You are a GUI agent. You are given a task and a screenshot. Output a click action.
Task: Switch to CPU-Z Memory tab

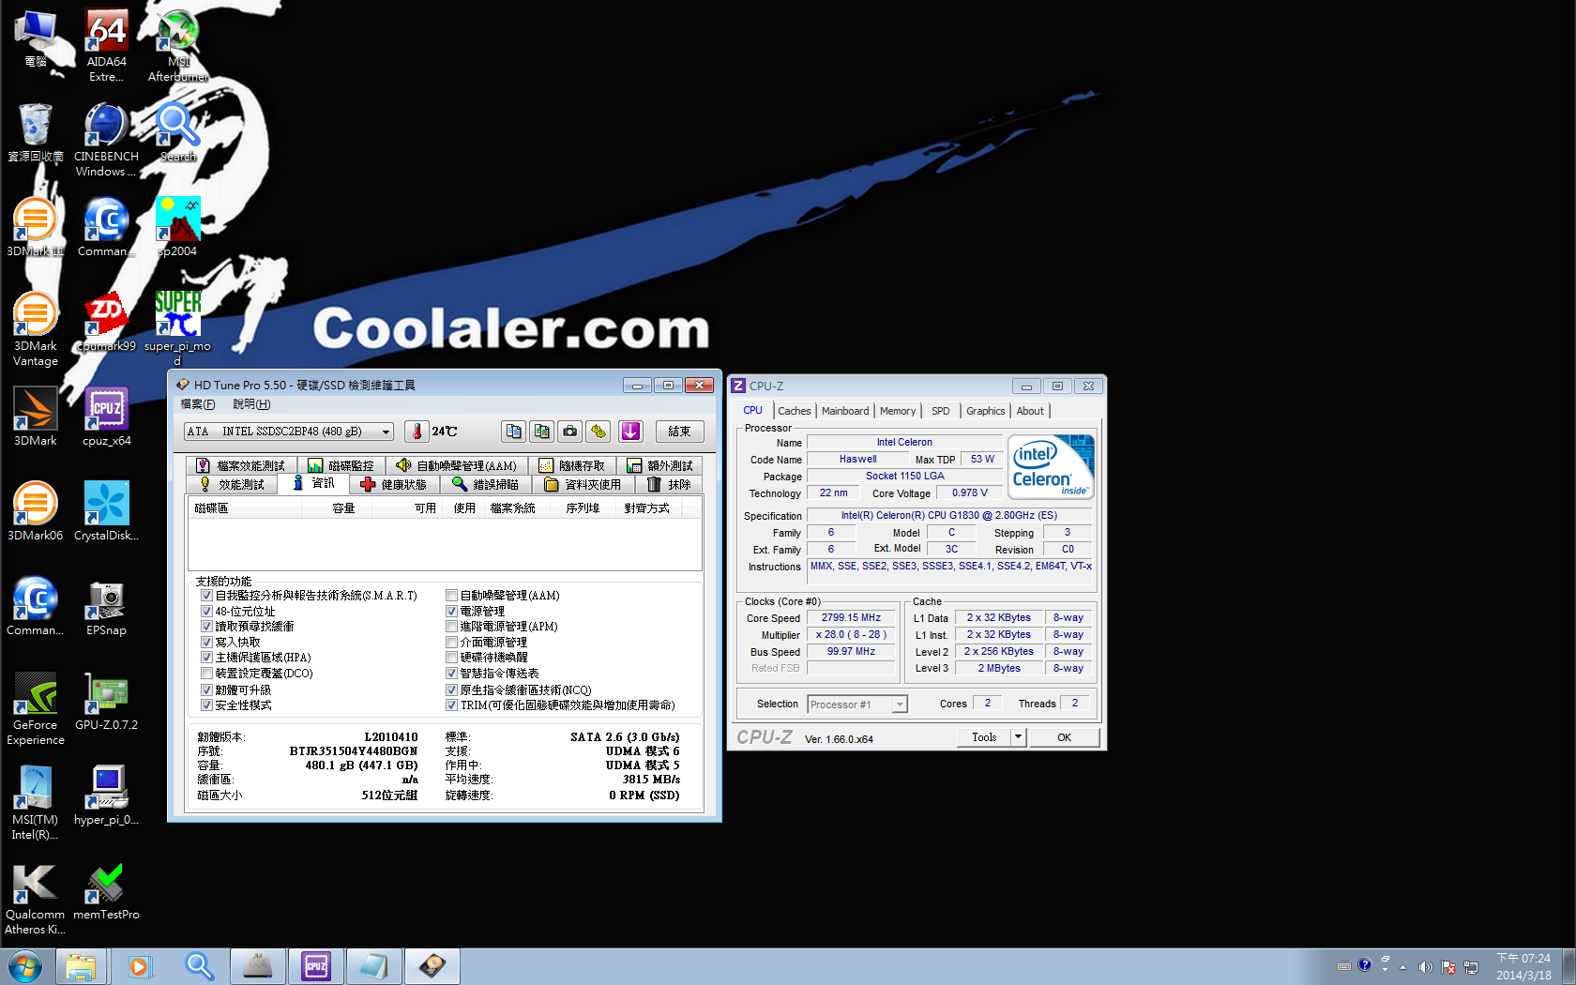point(898,411)
